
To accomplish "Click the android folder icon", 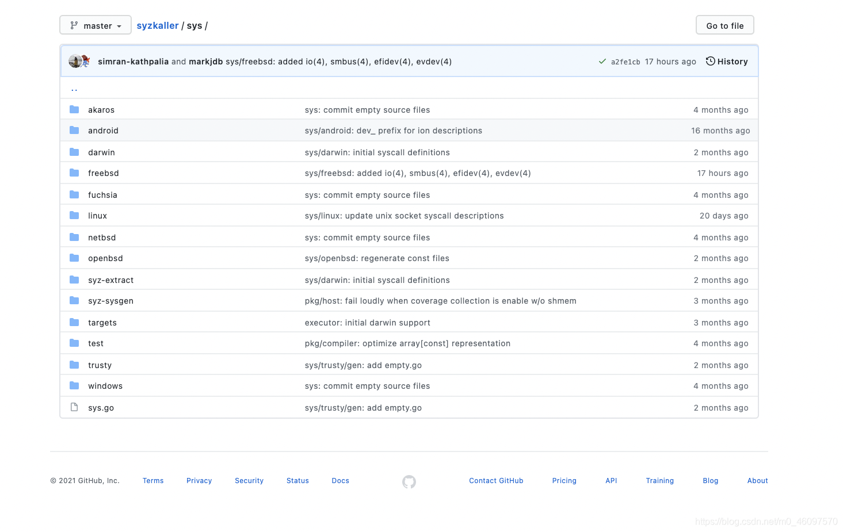I will pyautogui.click(x=74, y=130).
